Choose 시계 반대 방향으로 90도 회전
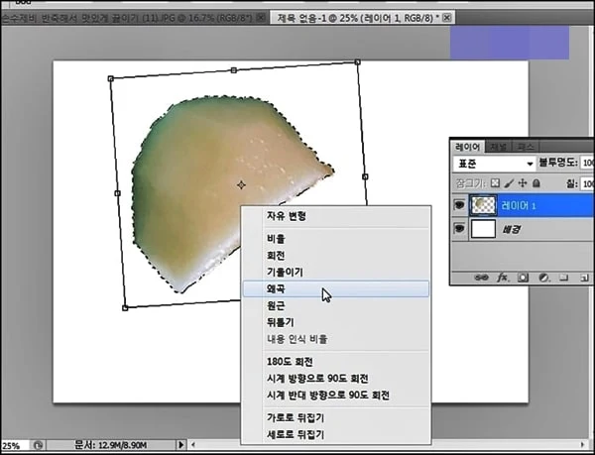Viewport: 595px width, 455px height. coord(336,396)
